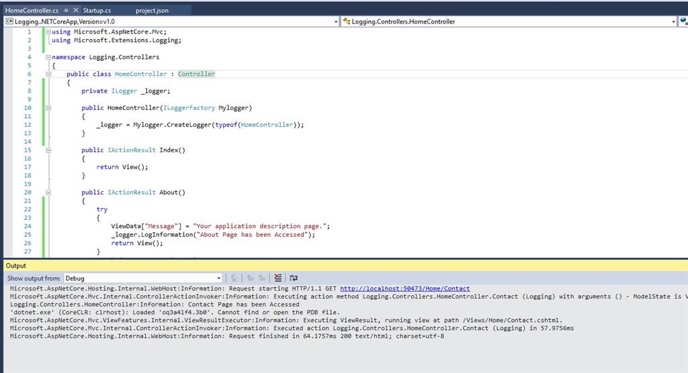
Task: Clear all output text
Action: pos(278,278)
